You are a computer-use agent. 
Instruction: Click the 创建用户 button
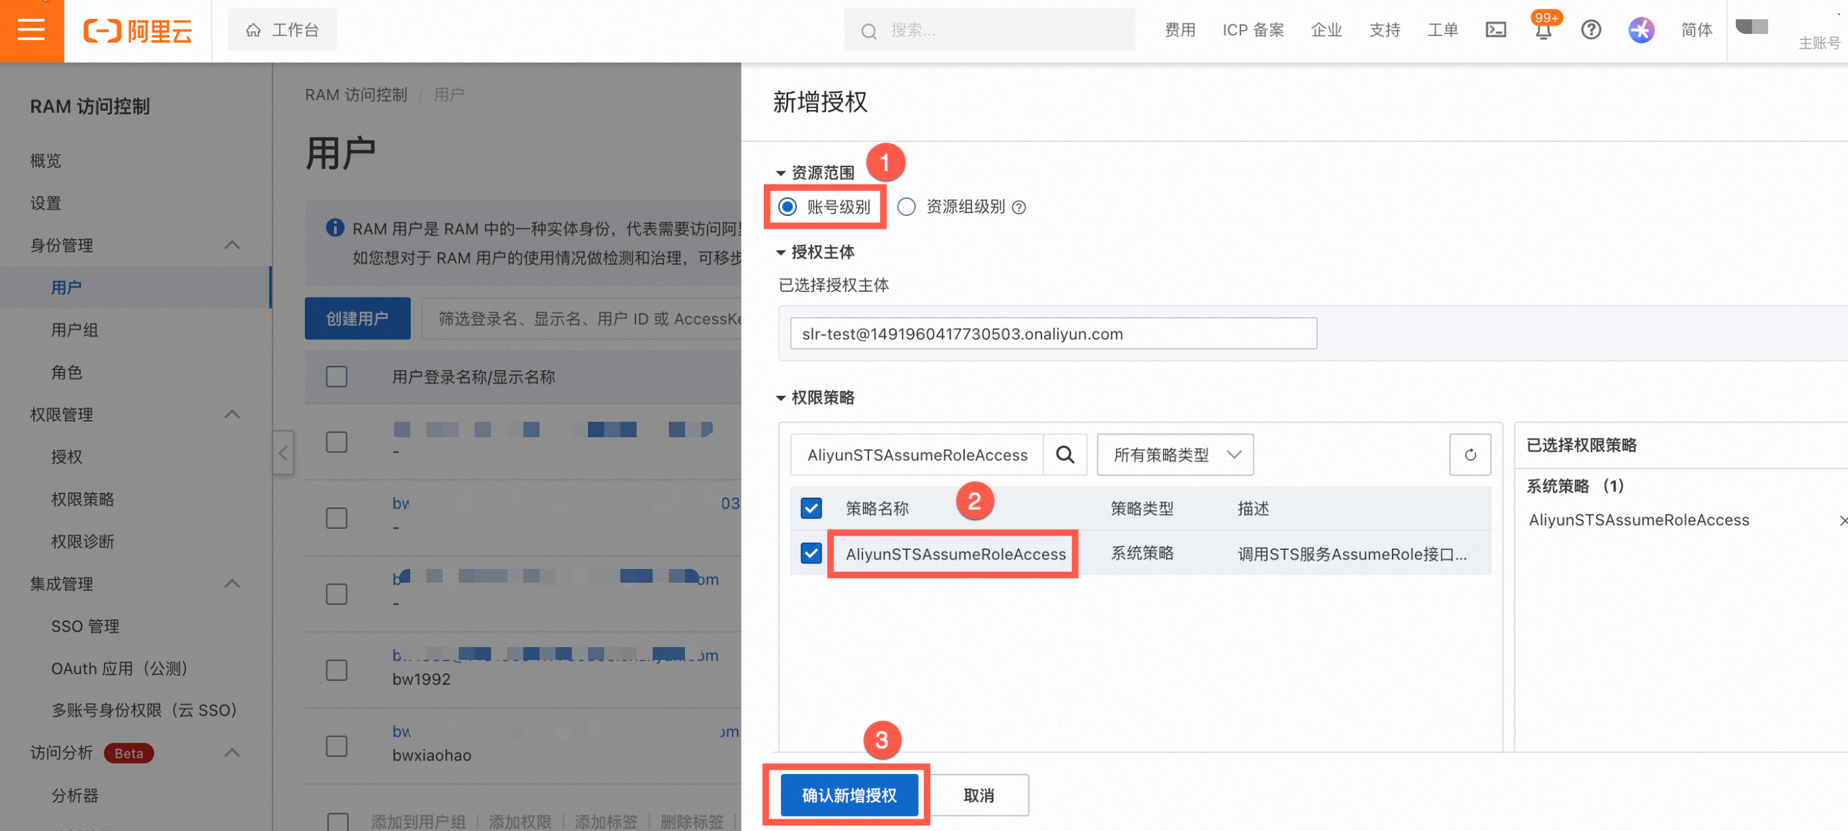357,318
